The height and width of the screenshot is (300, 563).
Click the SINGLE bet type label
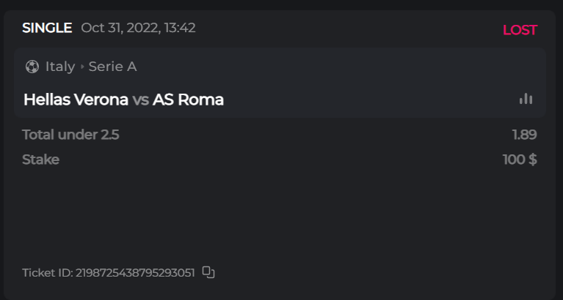tap(47, 28)
